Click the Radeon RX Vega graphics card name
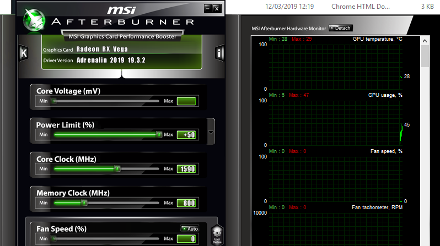This screenshot has width=440, height=246. tap(102, 50)
